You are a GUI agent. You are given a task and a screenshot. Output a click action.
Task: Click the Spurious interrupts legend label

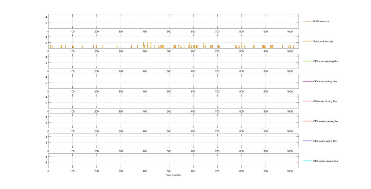pos(323,41)
